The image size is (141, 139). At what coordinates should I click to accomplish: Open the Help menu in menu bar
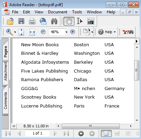(x=111, y=12)
